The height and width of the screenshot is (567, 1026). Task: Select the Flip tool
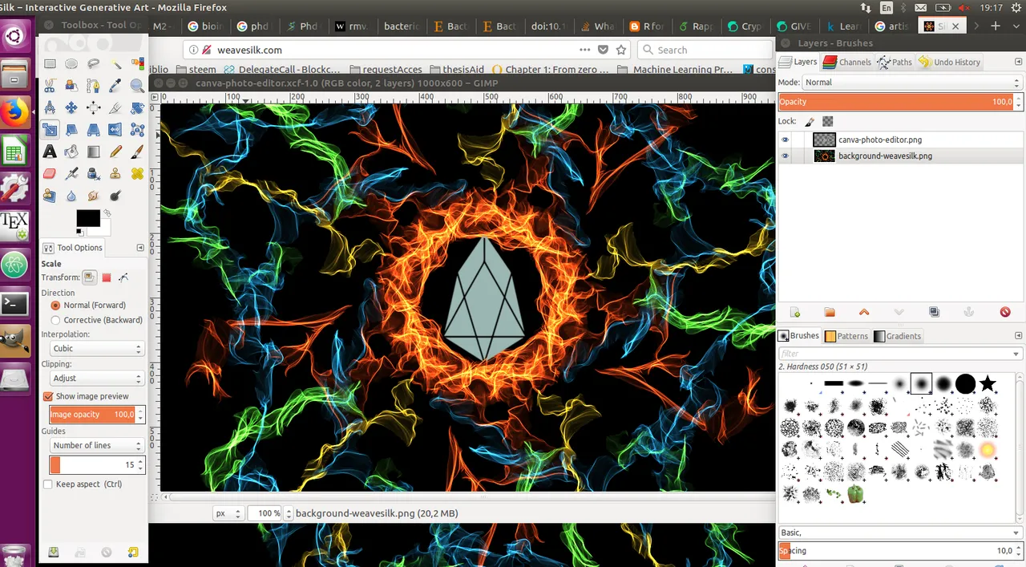[115, 129]
